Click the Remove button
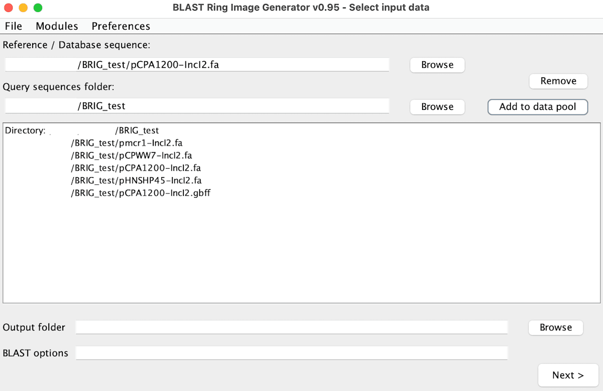The width and height of the screenshot is (603, 391). [x=558, y=81]
